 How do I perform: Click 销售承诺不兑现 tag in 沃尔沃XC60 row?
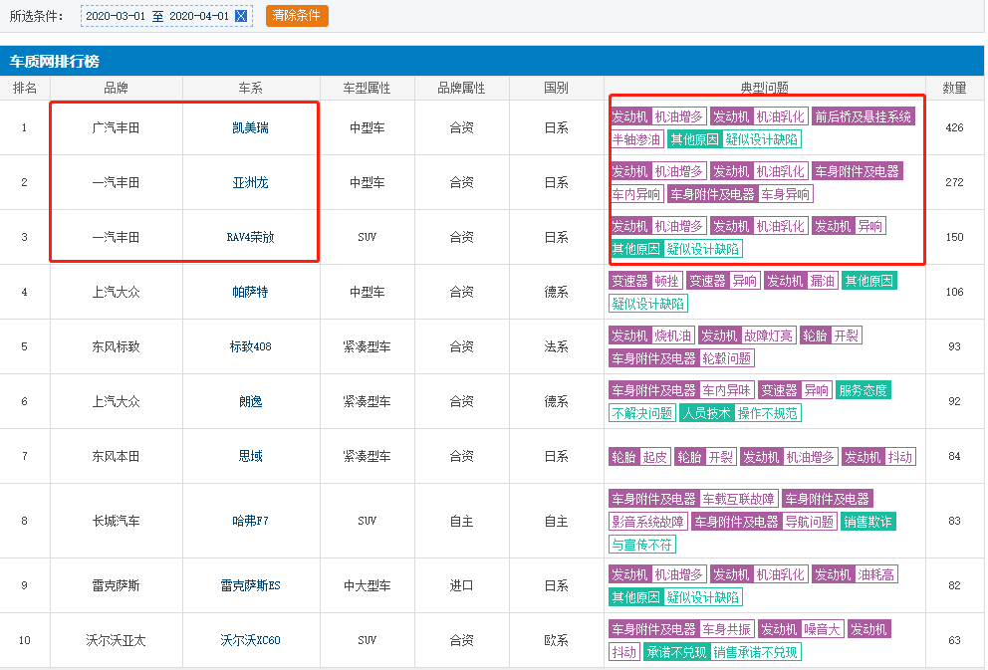pos(755,652)
